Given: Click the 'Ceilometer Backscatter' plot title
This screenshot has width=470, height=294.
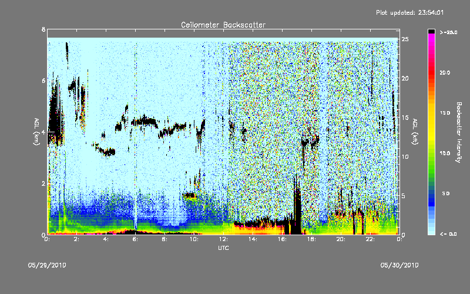Looking at the screenshot, I should click(x=223, y=25).
